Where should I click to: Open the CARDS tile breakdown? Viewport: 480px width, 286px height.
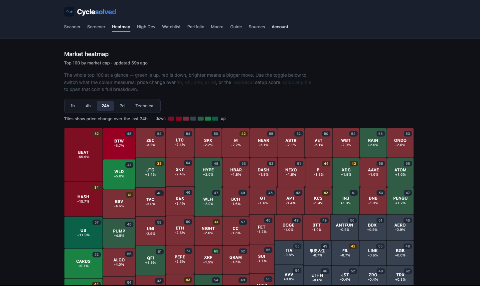[83, 263]
